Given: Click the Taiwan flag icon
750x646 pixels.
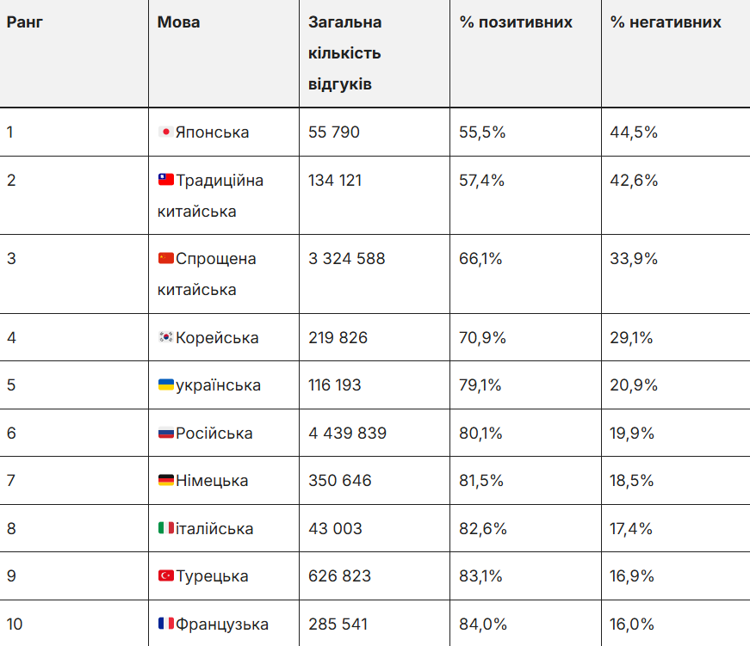Looking at the screenshot, I should pyautogui.click(x=165, y=181).
